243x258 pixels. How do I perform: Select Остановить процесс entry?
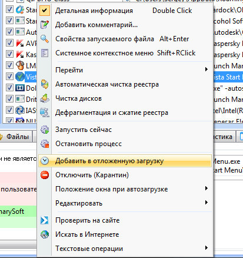[x=125, y=144]
